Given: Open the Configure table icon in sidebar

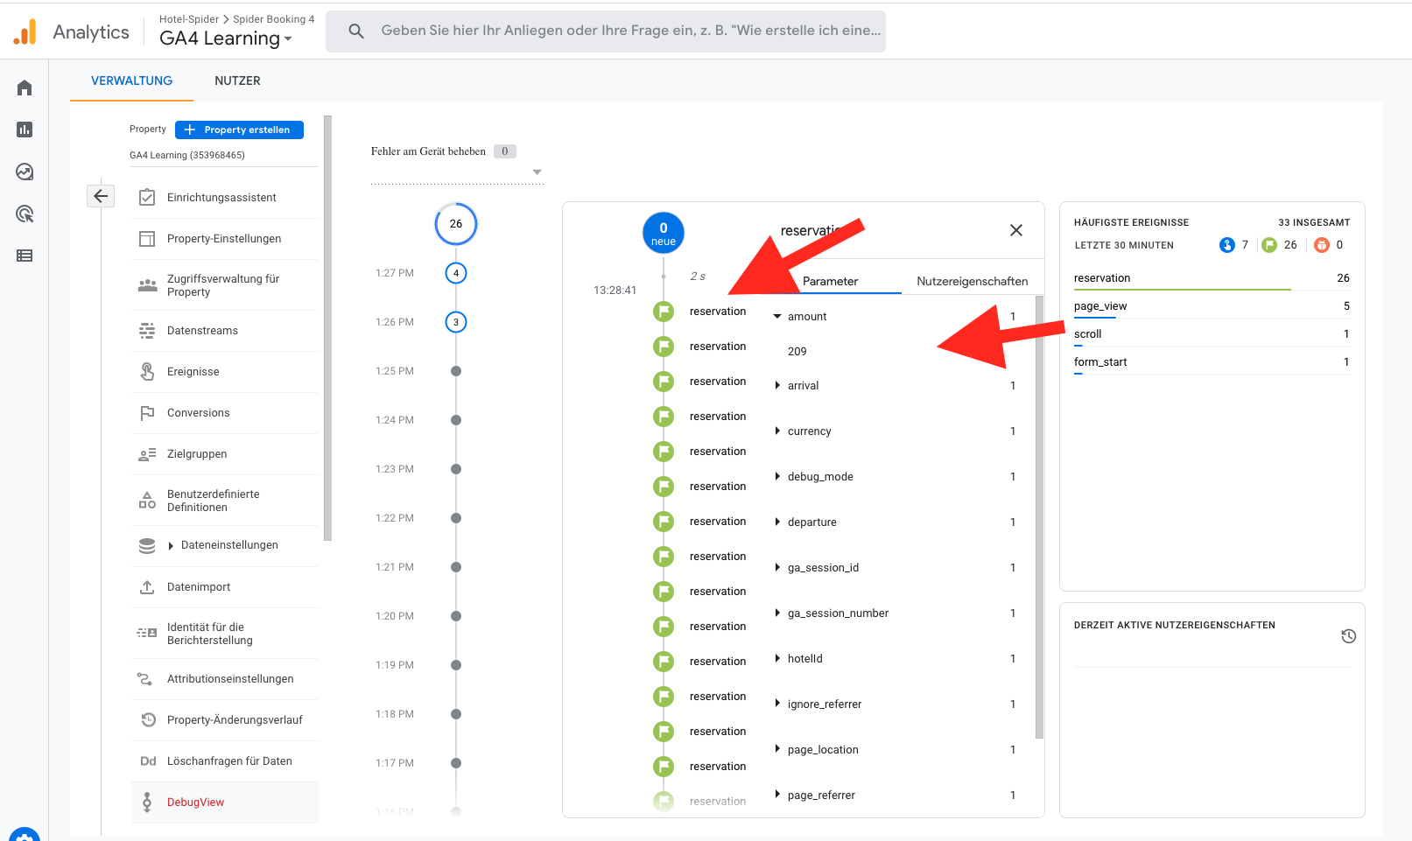Looking at the screenshot, I should pos(25,256).
